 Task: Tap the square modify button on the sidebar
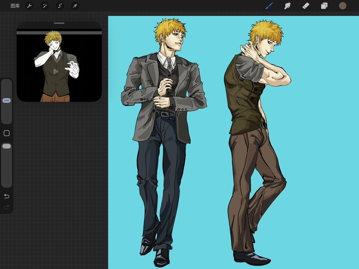[x=7, y=133]
